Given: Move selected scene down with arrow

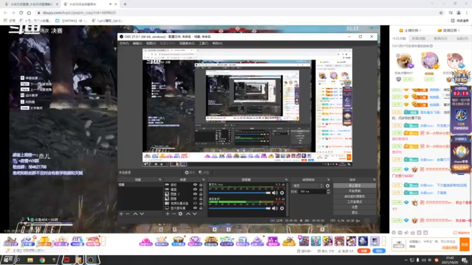Looking at the screenshot, I should pyautogui.click(x=142, y=214).
